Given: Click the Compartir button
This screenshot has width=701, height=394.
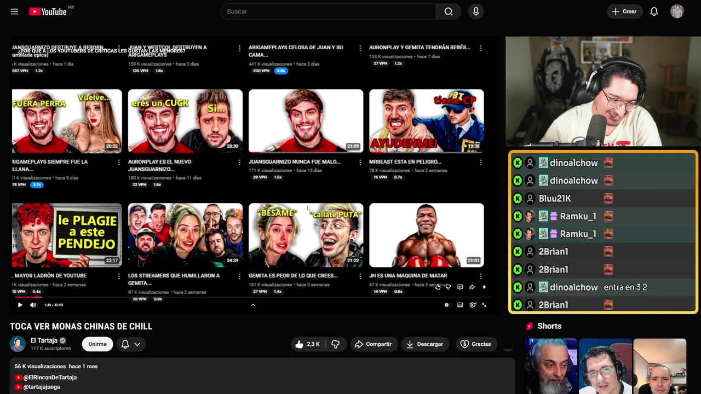Looking at the screenshot, I should 373,344.
